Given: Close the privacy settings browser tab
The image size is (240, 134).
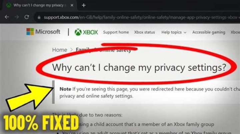Looking at the screenshot, I should (72, 5).
